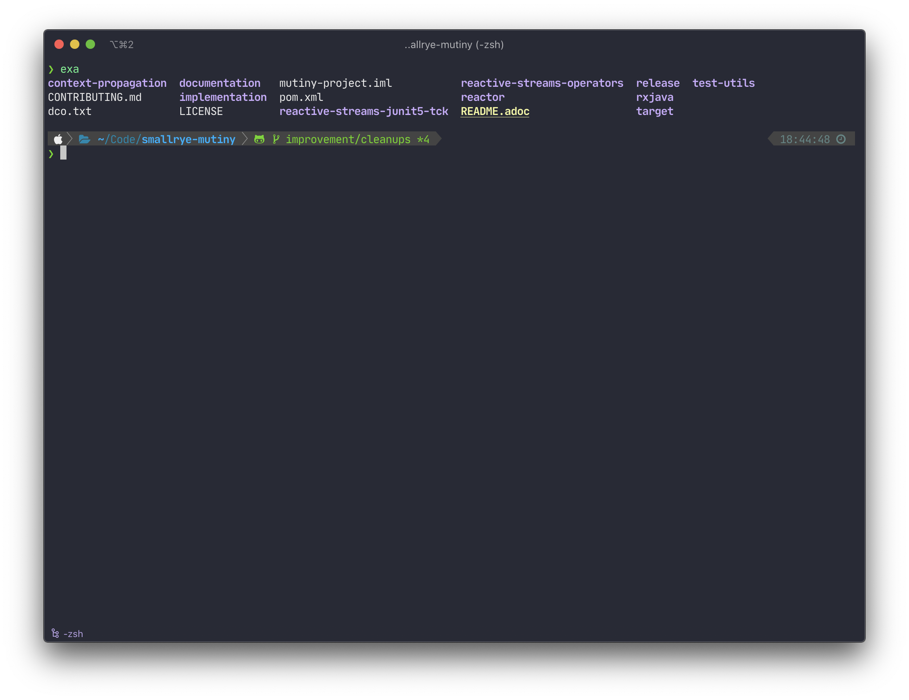Image resolution: width=909 pixels, height=700 pixels.
Task: Click the block cursor at the prompt
Action: point(63,153)
